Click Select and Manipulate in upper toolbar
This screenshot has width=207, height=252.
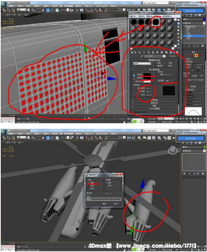click(77, 10)
